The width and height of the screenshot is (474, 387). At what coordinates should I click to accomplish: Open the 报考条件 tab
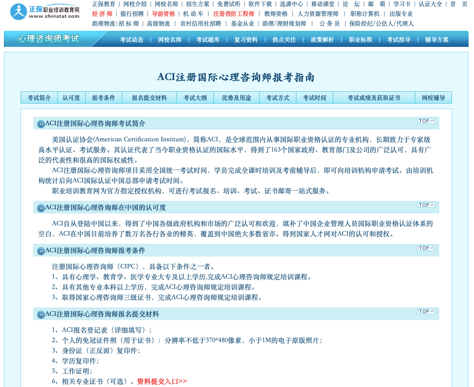[x=103, y=98]
